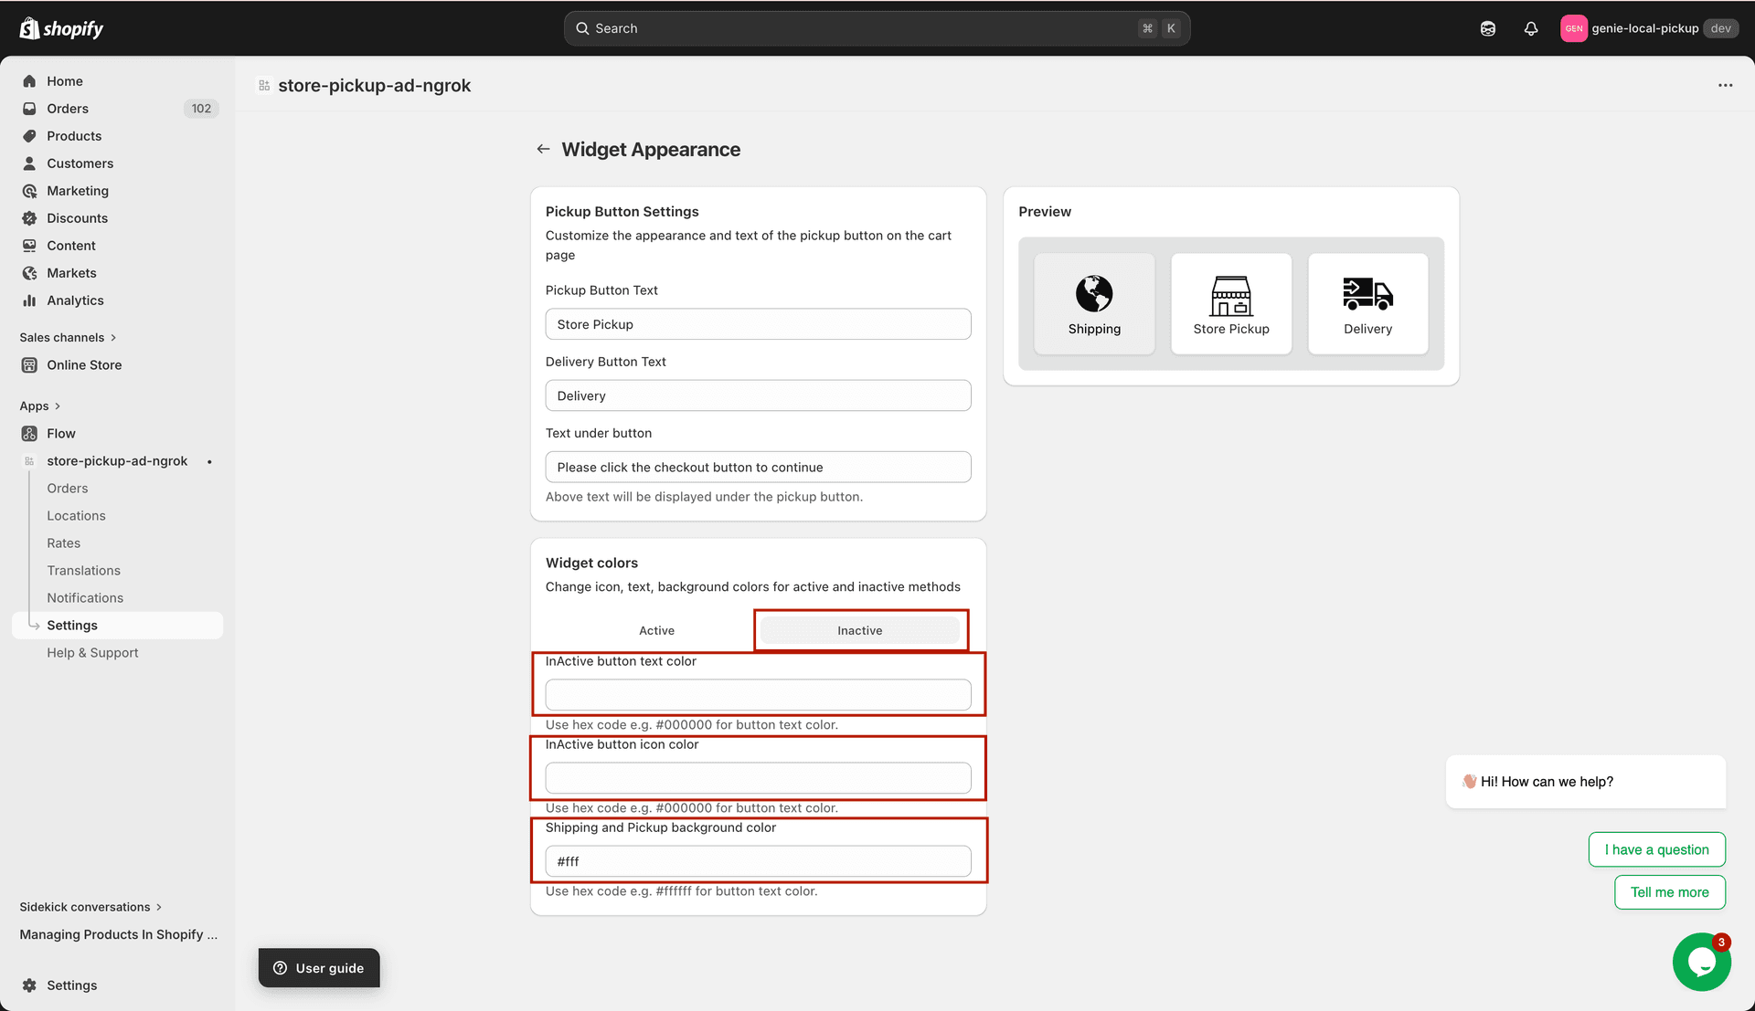
Task: Select the Delivery truck preview tile
Action: [x=1367, y=304]
